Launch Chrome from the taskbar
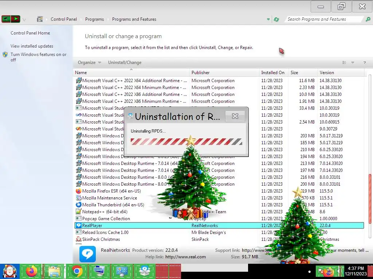Screen dimensions: 373x279 pyautogui.click(x=76, y=271)
